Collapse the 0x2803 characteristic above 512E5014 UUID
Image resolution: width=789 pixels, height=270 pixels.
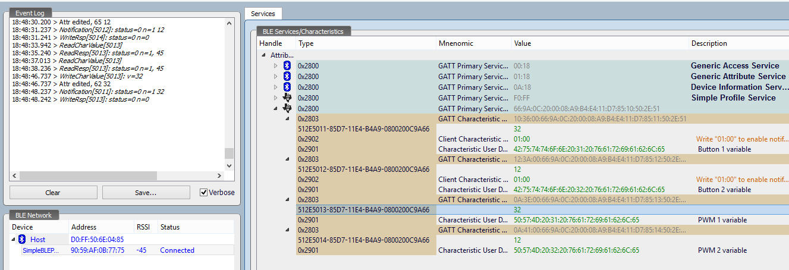(287, 230)
